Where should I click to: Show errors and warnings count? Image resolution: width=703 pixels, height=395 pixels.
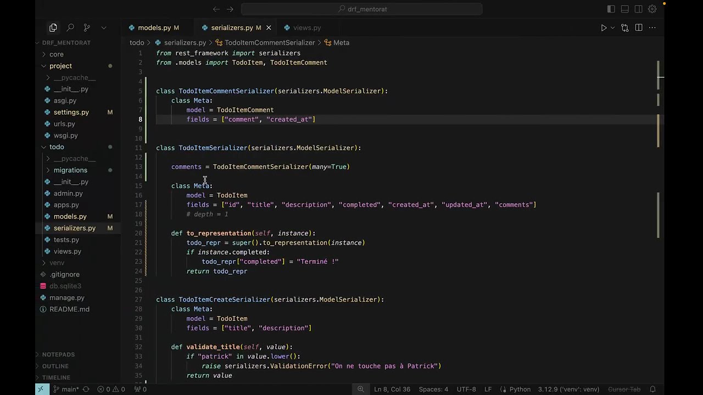[111, 389]
